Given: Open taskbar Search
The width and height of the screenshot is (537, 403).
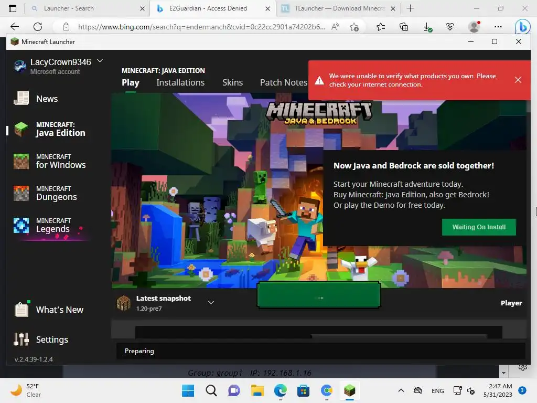Looking at the screenshot, I should click(211, 390).
